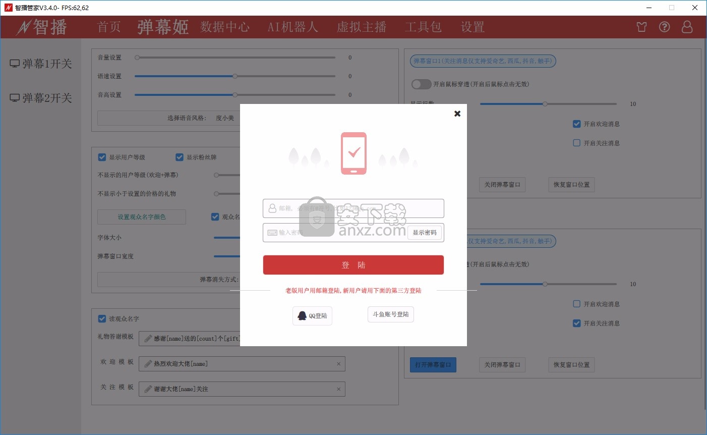Click the shirt skin icon in header
Screen dimensions: 707x435
click(x=641, y=27)
